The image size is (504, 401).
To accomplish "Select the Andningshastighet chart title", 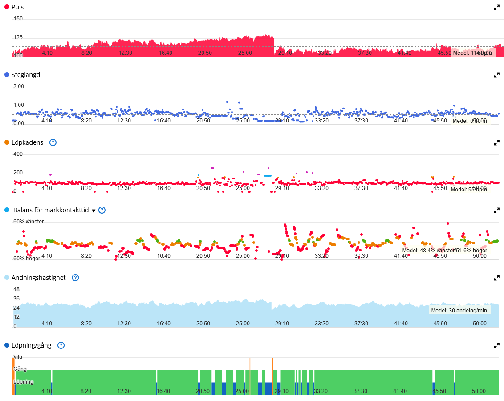I will pos(39,278).
